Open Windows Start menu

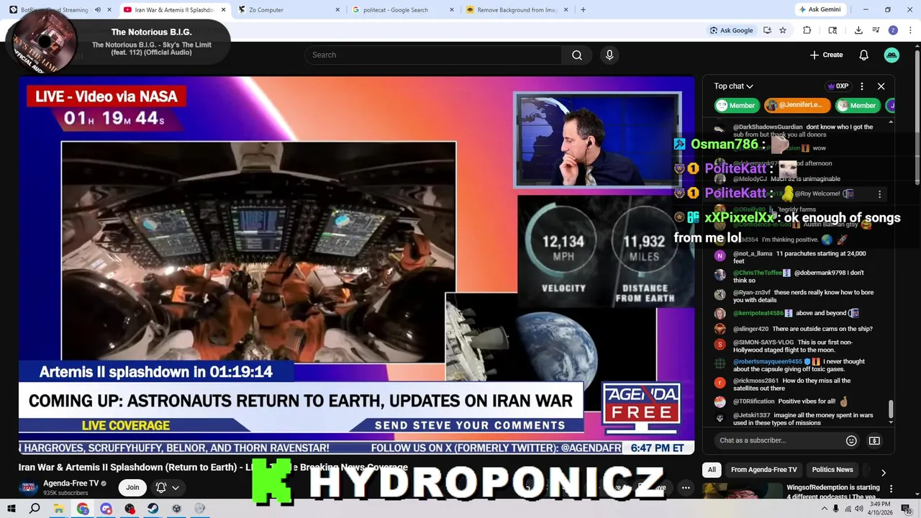click(x=12, y=509)
